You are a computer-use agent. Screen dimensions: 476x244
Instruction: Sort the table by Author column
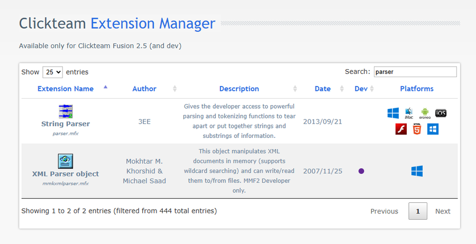pos(144,89)
